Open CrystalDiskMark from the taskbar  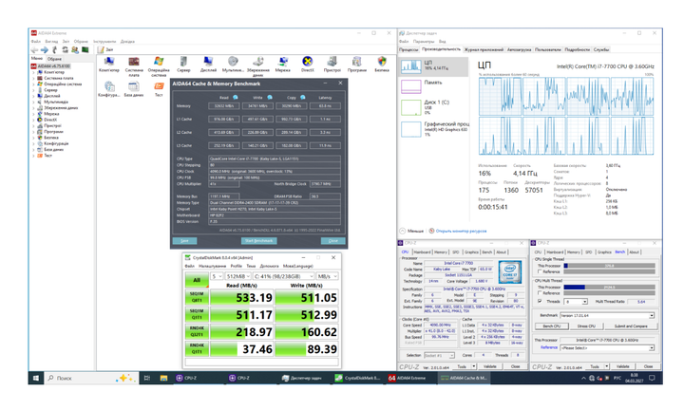[x=358, y=378]
